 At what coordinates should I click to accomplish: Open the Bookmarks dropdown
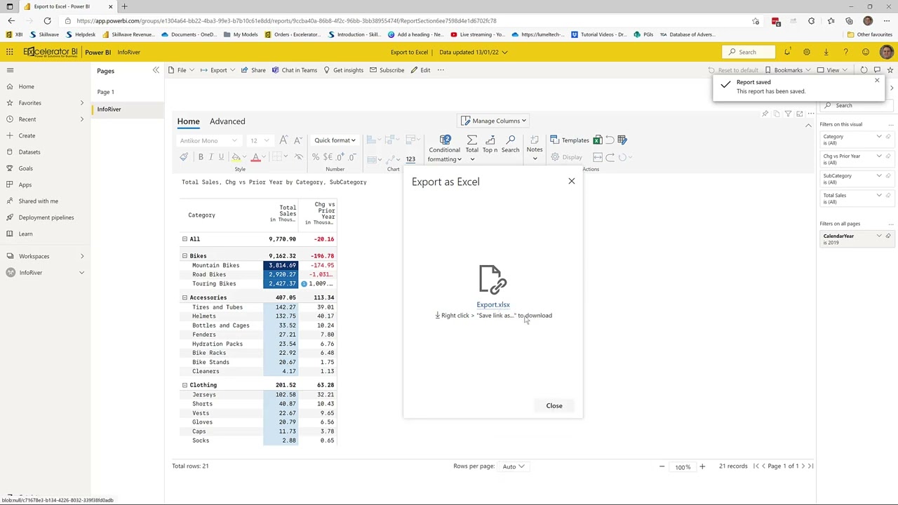(788, 70)
